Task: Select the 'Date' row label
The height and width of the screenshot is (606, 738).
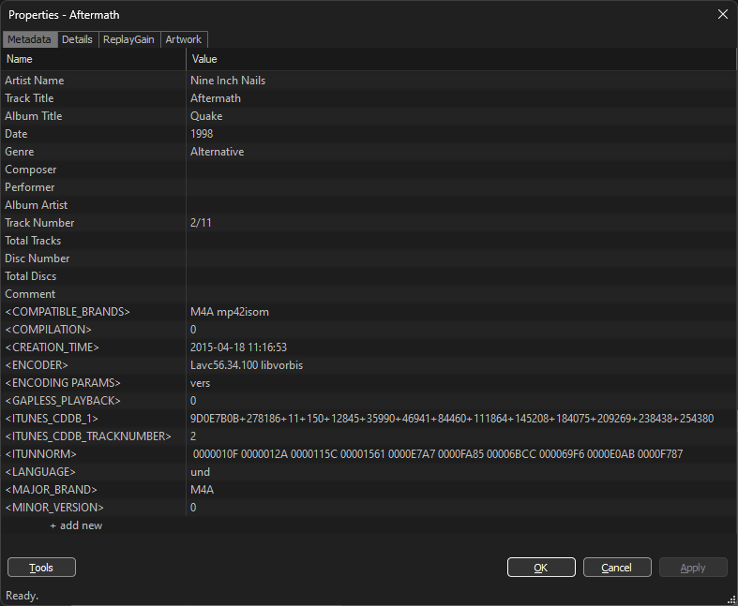Action: click(x=16, y=134)
